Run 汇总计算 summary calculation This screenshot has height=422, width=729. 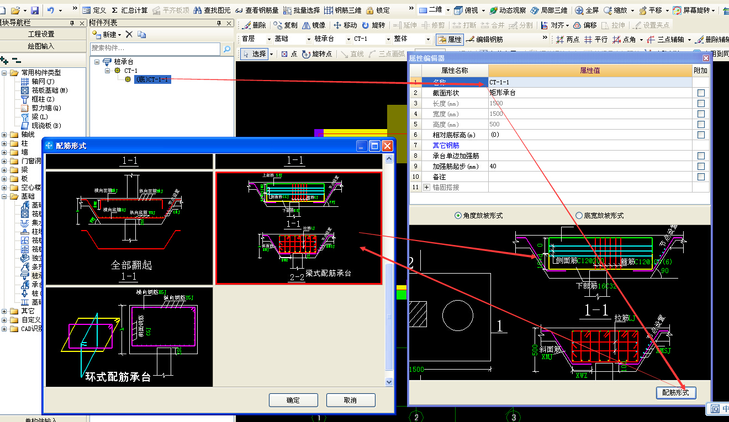[x=129, y=10]
